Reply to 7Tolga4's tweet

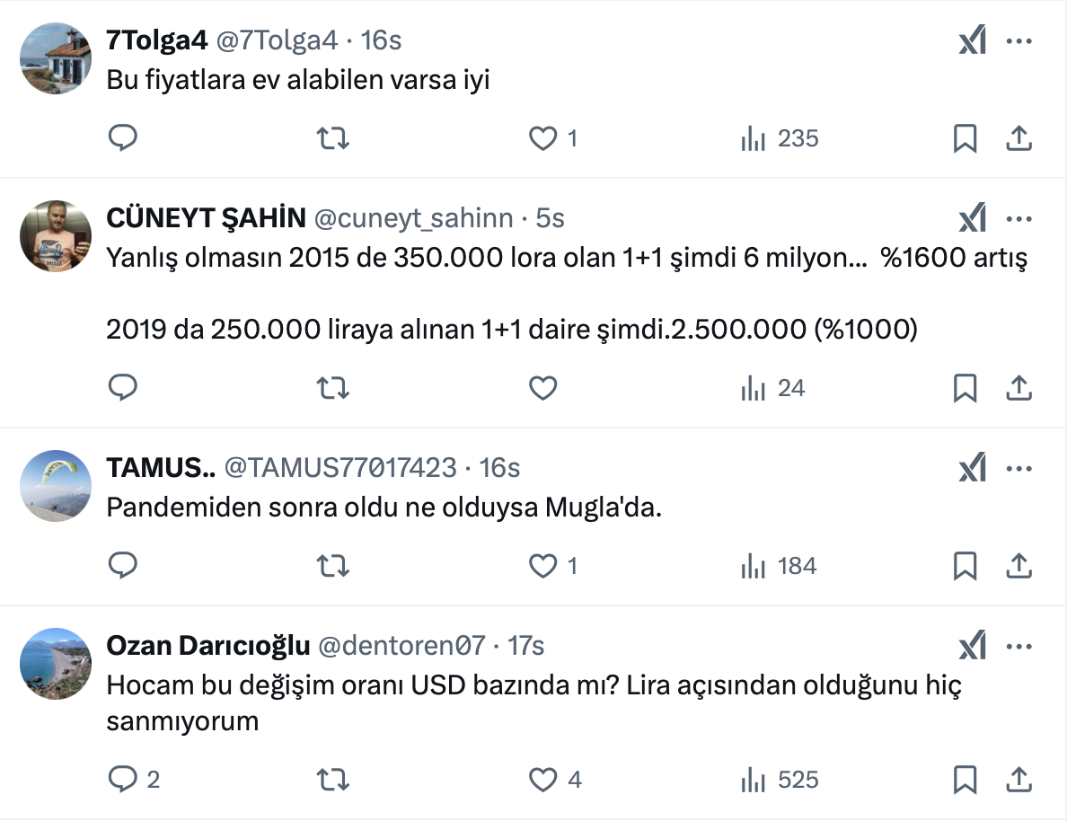(x=122, y=138)
